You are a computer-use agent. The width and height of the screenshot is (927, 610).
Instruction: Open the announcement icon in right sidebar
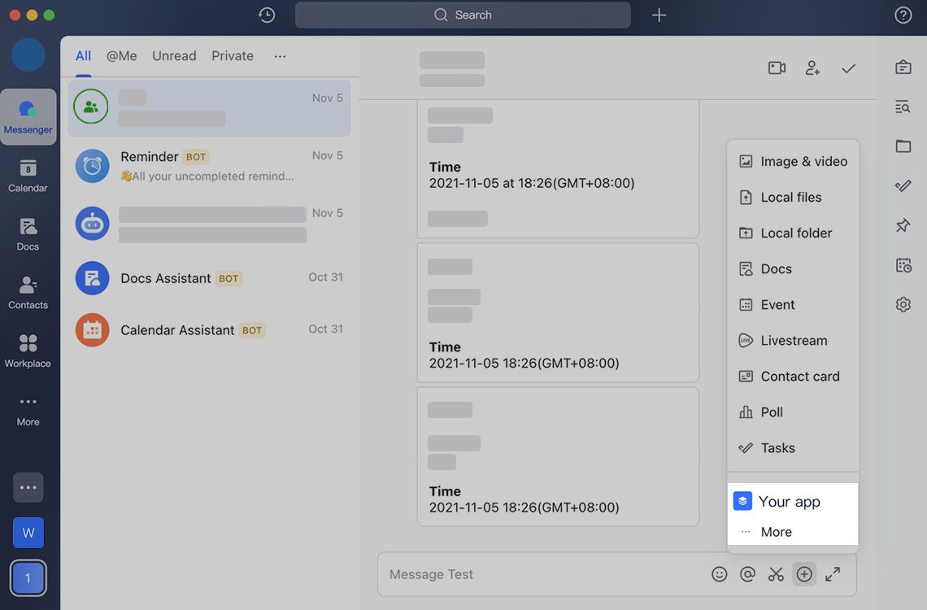tap(903, 68)
